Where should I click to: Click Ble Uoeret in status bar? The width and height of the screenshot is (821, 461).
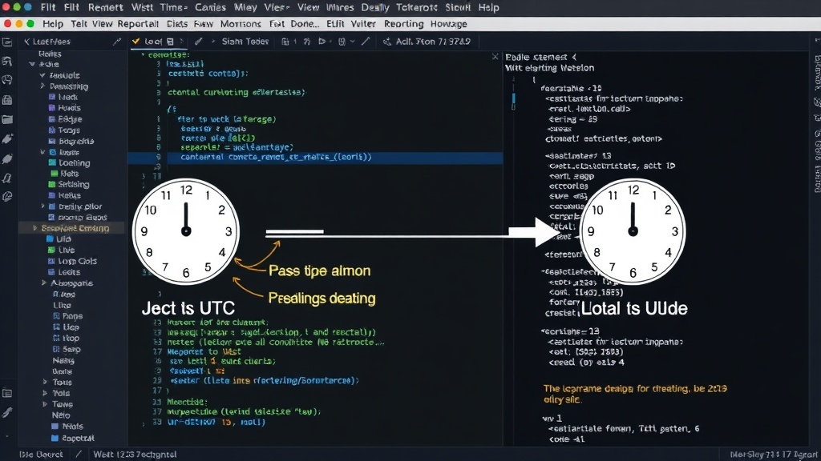[41, 455]
